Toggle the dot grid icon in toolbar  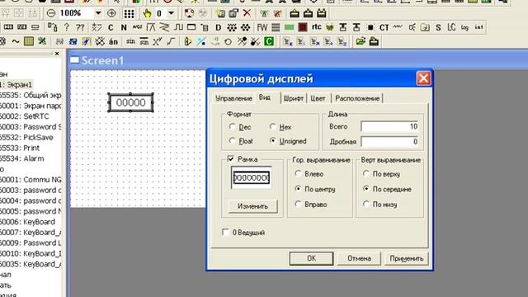point(129,13)
